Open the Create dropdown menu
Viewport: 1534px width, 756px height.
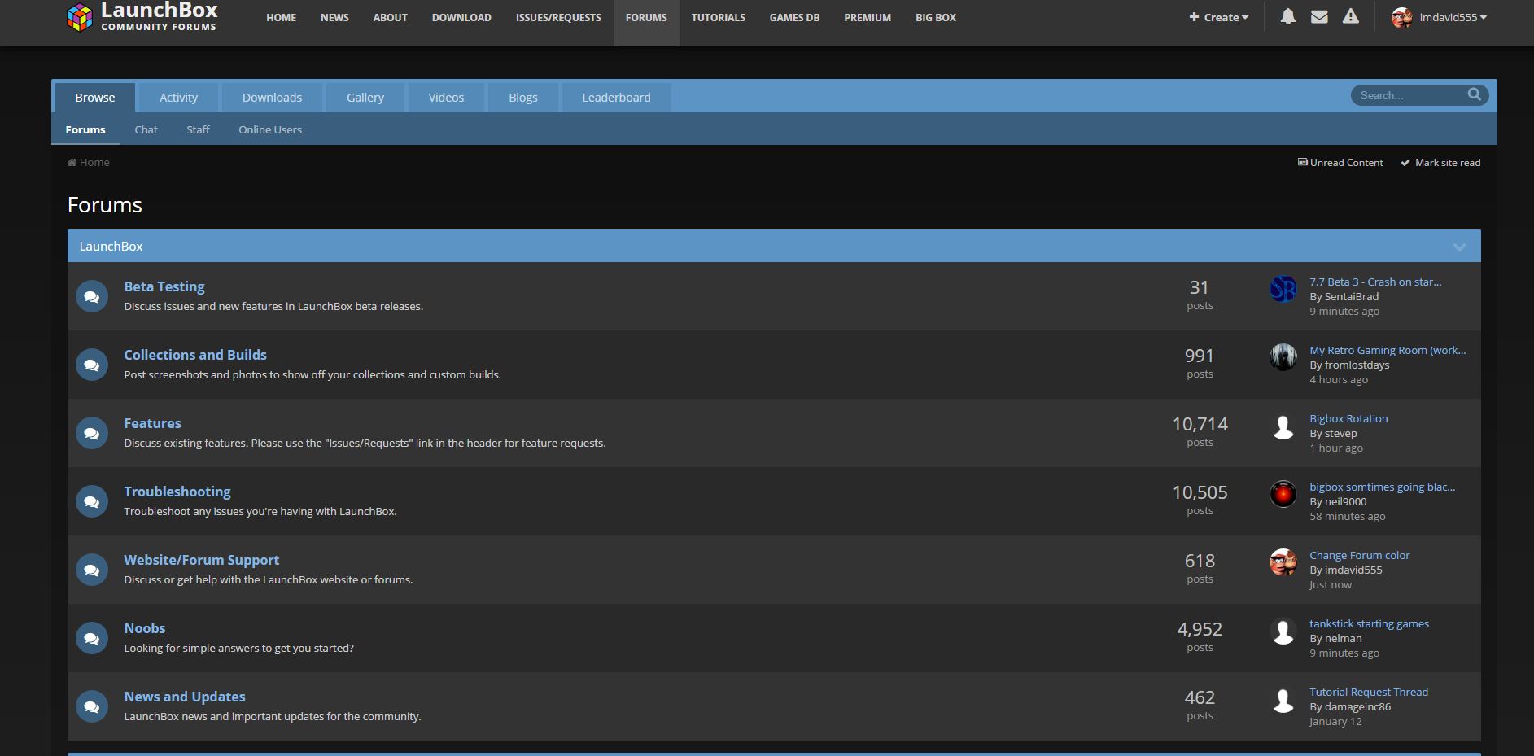pos(1218,17)
